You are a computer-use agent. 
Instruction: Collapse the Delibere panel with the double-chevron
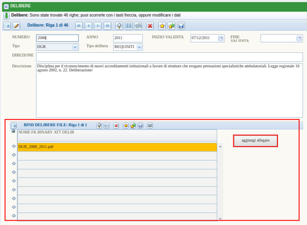click(7, 26)
